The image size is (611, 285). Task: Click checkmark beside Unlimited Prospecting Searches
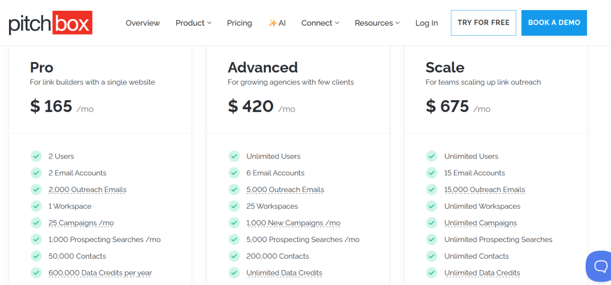click(x=432, y=240)
